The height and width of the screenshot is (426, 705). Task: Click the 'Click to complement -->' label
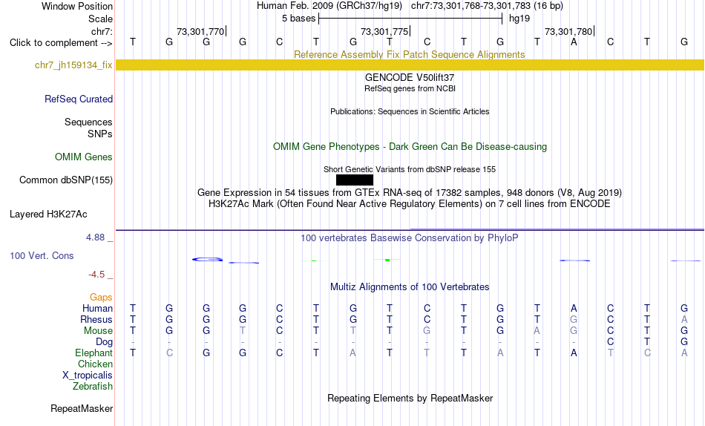click(61, 43)
